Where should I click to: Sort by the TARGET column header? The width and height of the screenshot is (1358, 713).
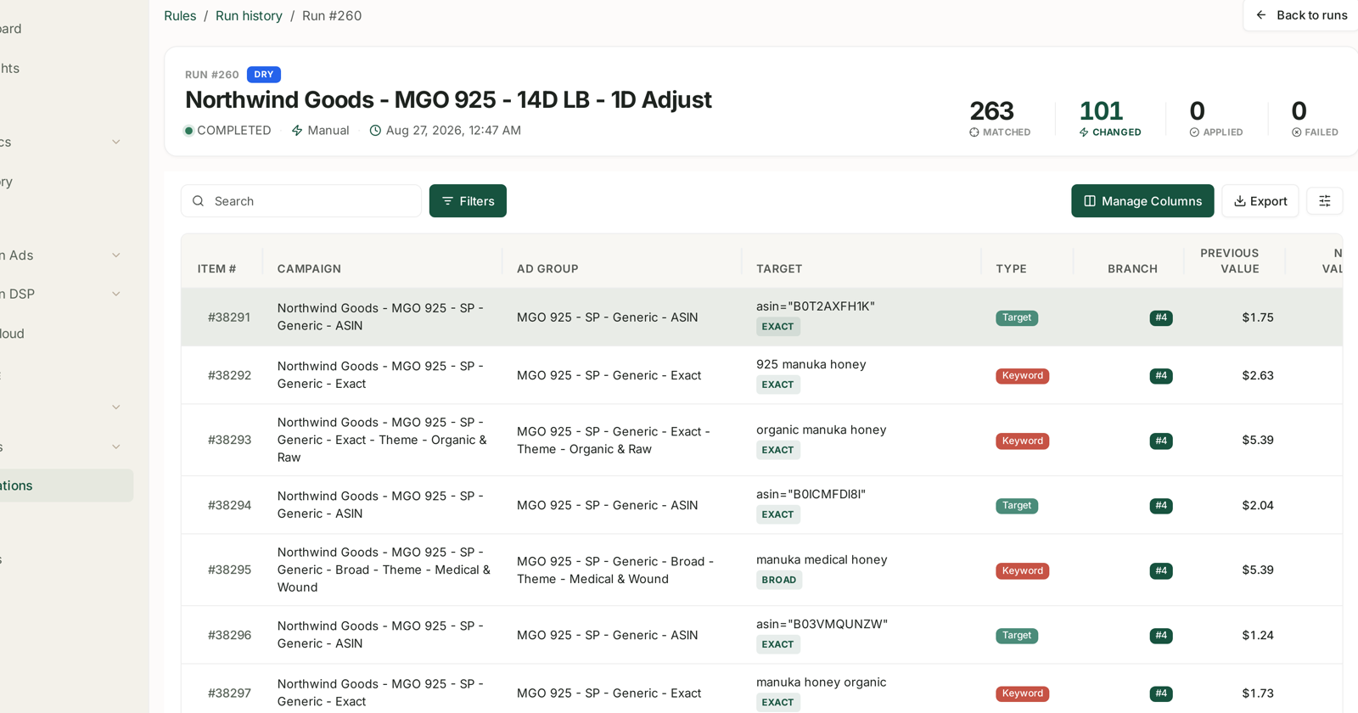779,269
